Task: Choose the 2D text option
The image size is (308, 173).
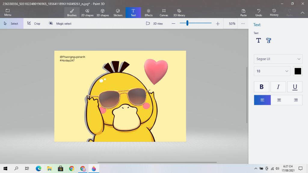Action: tap(258, 41)
